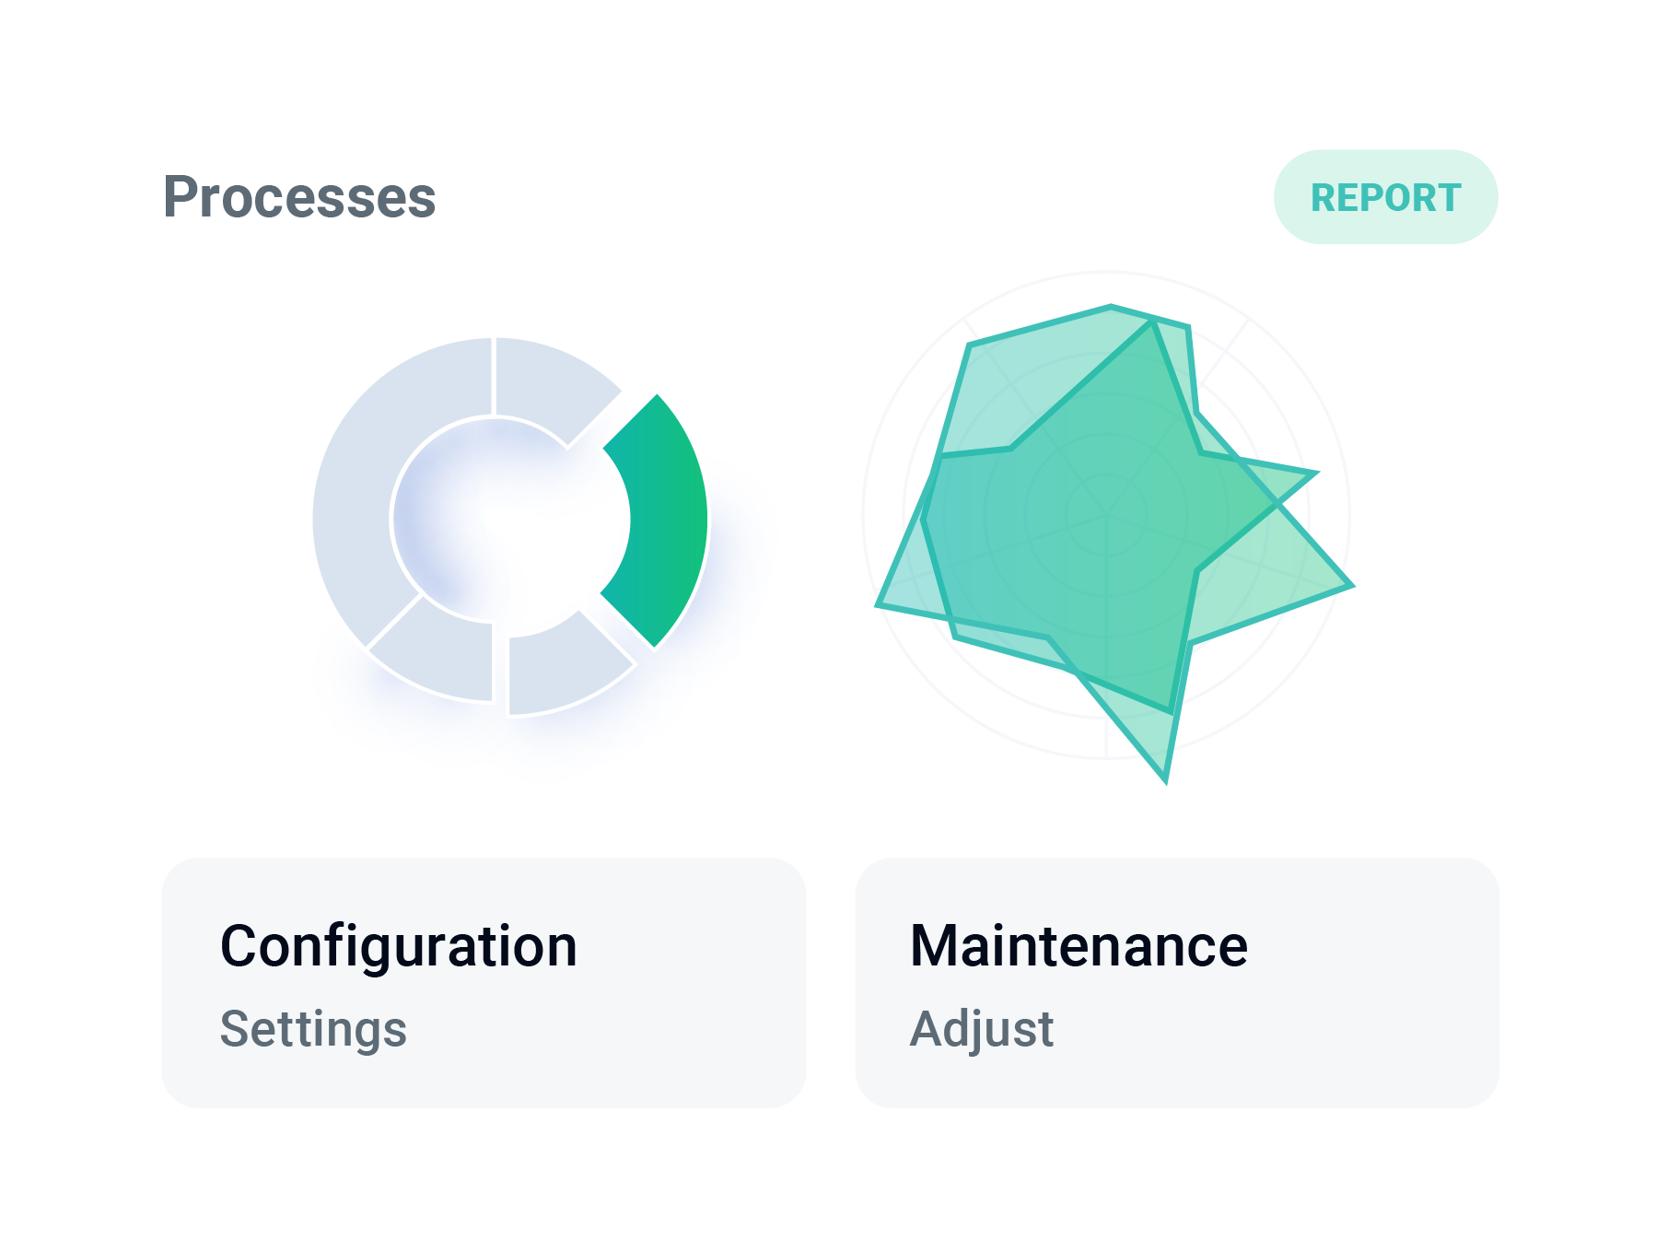Click the Adjust subtitle under Maintenance
The image size is (1656, 1240).
(982, 1029)
